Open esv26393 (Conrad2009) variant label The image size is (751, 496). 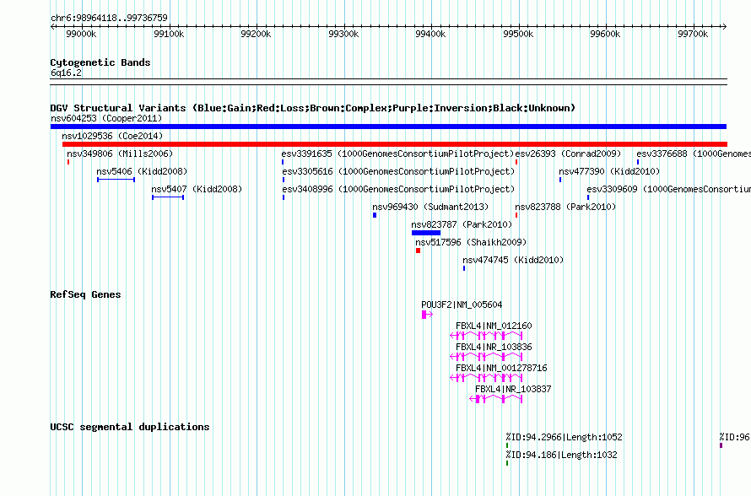pyautogui.click(x=568, y=154)
